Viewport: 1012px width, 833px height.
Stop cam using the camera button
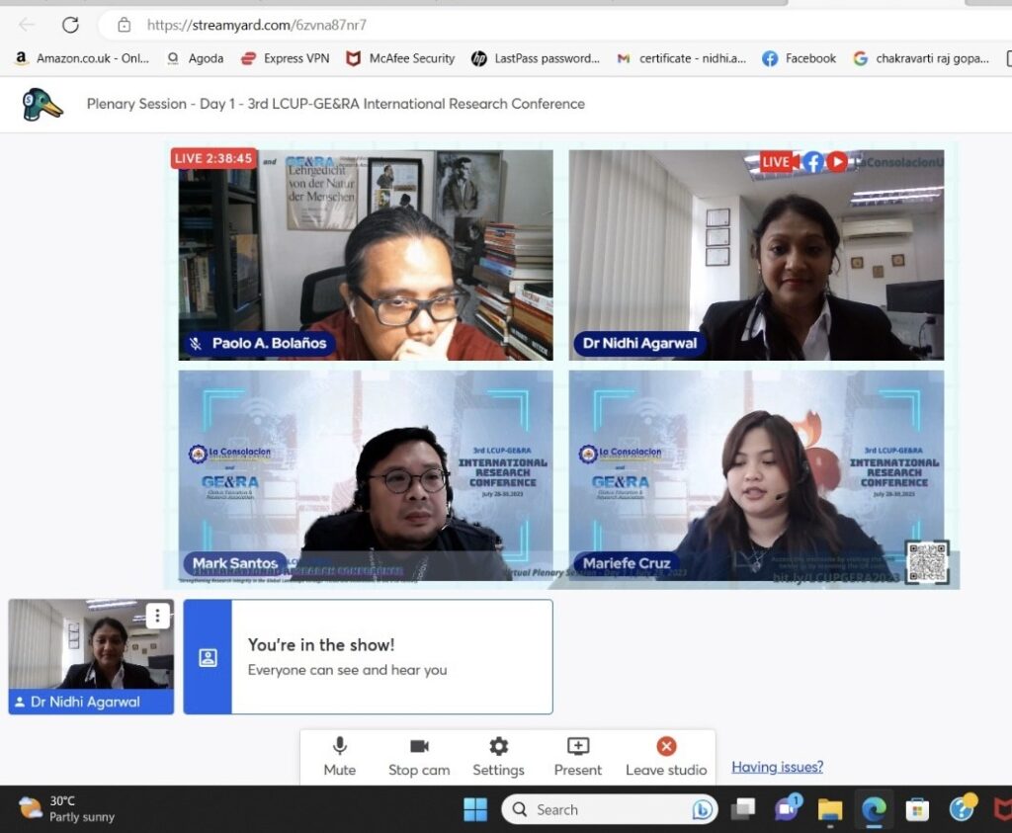tap(419, 756)
